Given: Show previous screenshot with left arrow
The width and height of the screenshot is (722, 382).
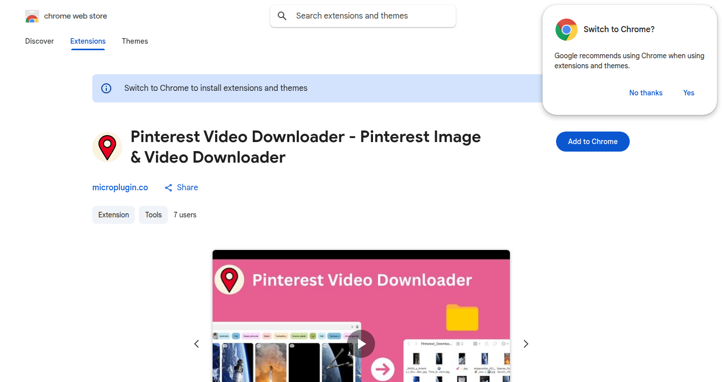Looking at the screenshot, I should [197, 344].
